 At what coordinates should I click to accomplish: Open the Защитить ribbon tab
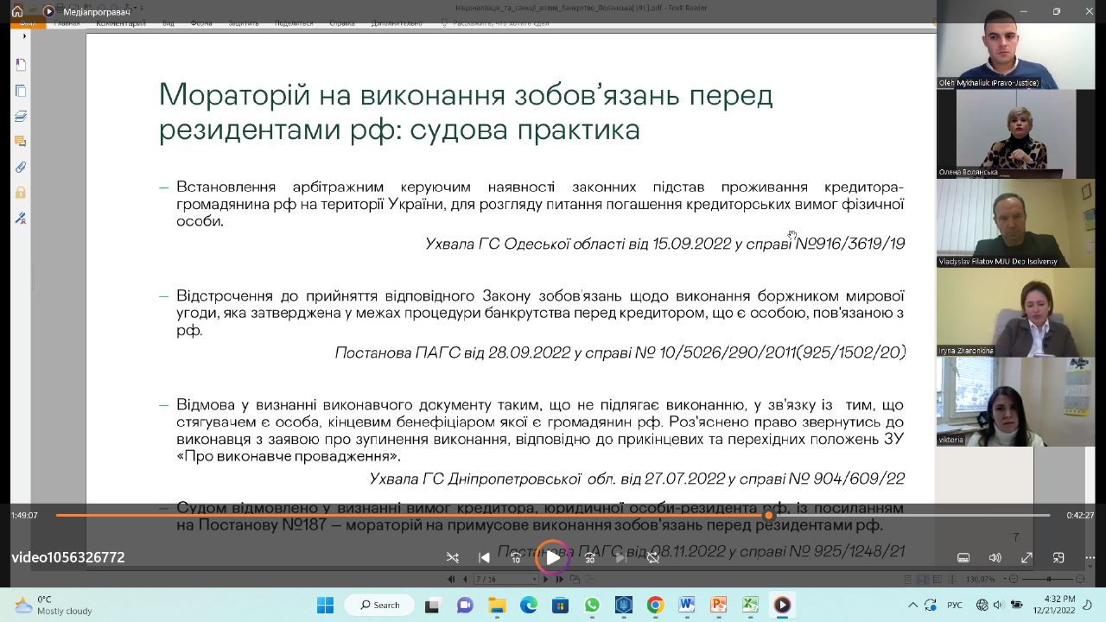(244, 23)
